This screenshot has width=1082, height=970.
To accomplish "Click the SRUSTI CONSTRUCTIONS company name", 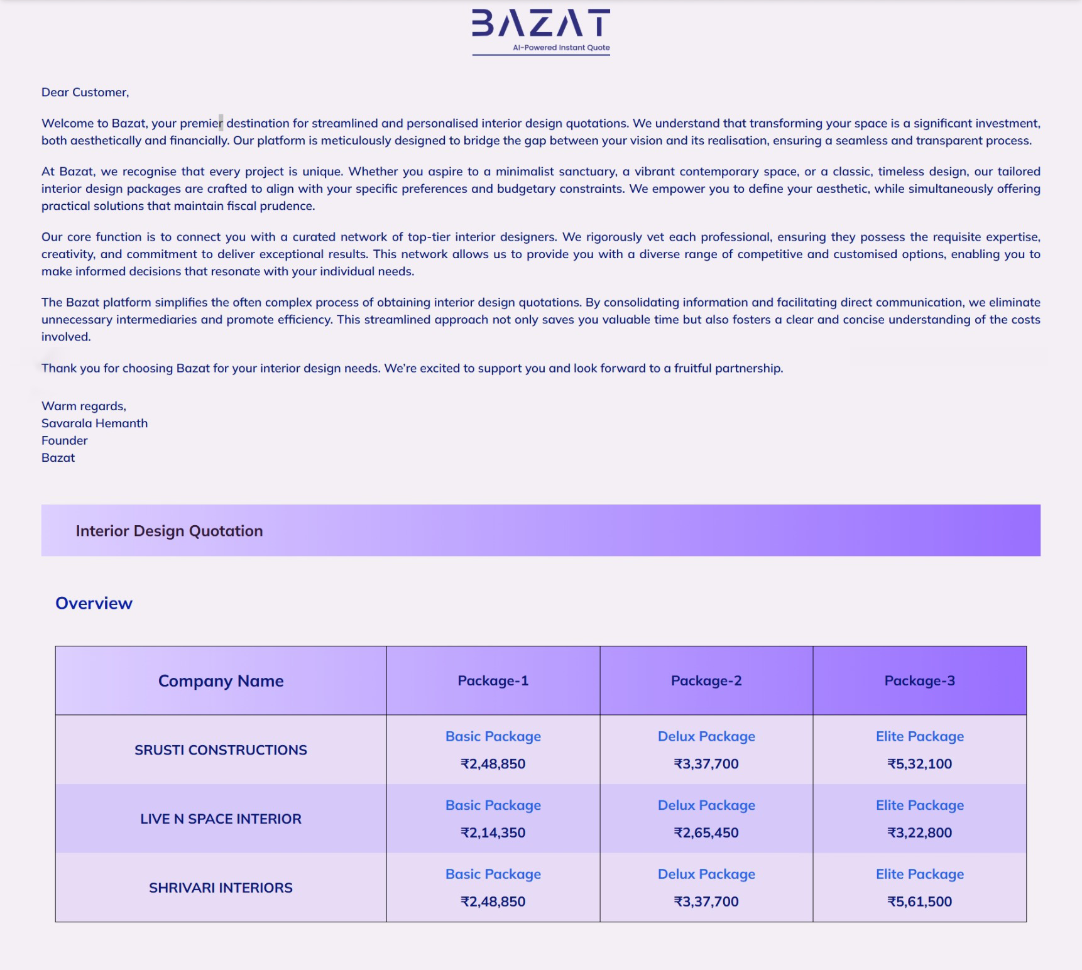I will coord(221,750).
